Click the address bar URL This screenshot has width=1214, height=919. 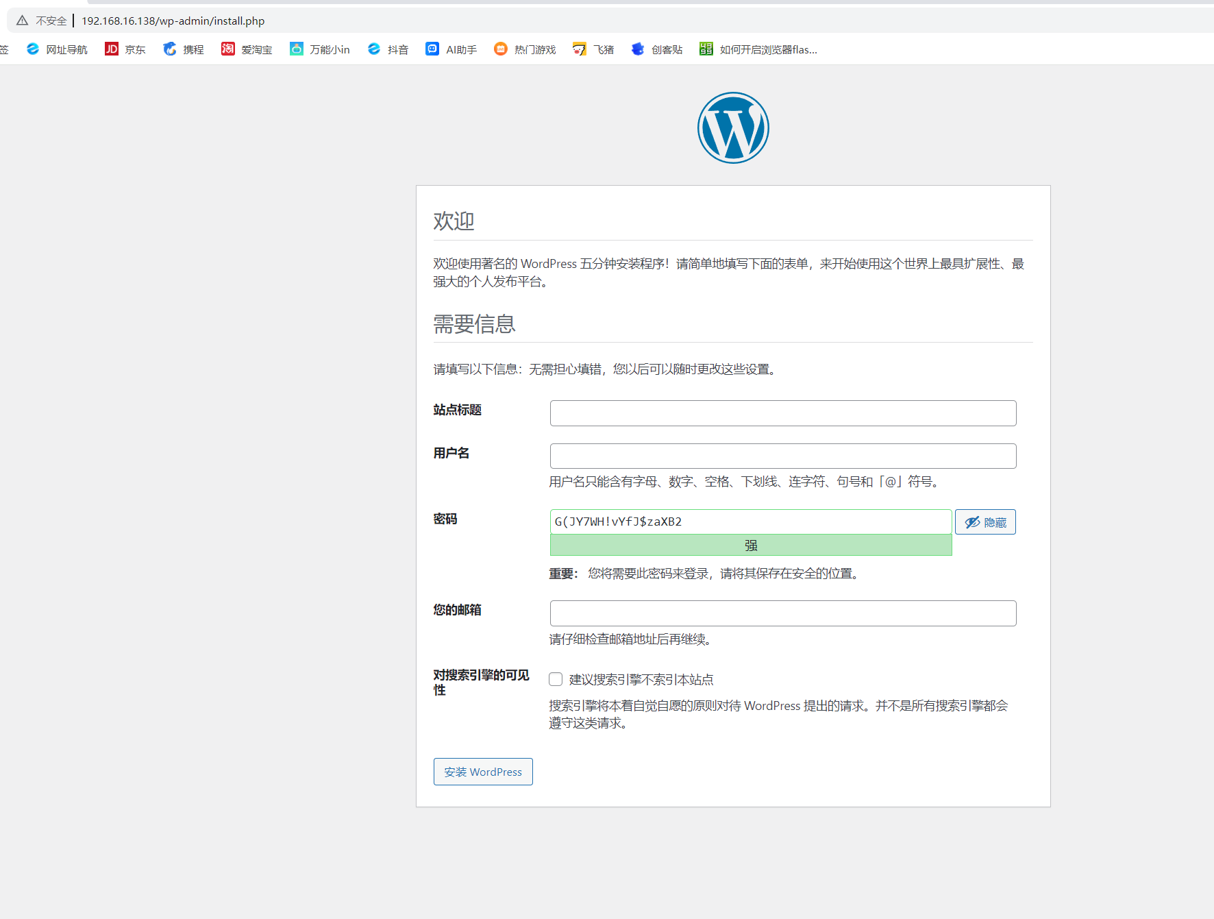click(x=173, y=21)
